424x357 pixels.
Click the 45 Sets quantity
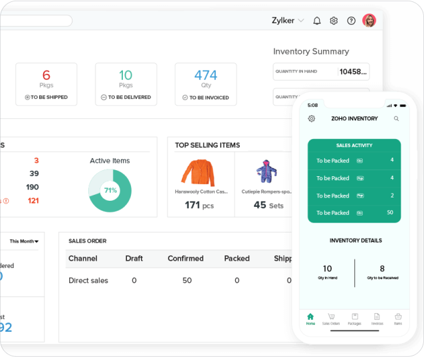tap(268, 205)
